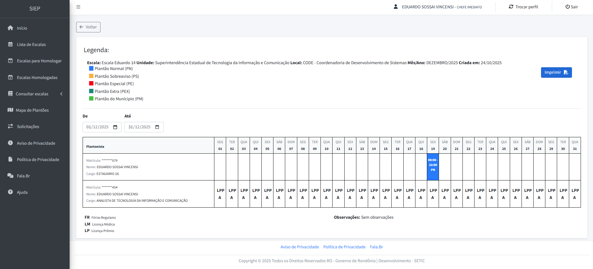This screenshot has height=269, width=593.
Task: Go to Escalas Homologadas menu item
Action: [37, 77]
